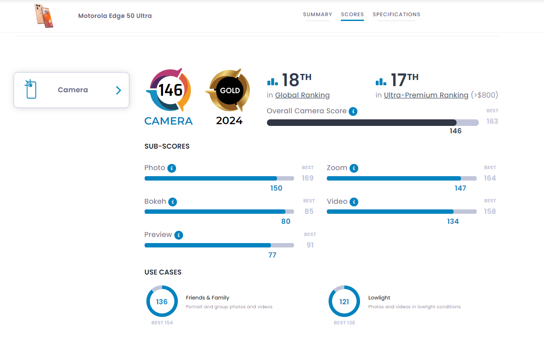Follow the Ultra-Premium Ranking link

[426, 95]
